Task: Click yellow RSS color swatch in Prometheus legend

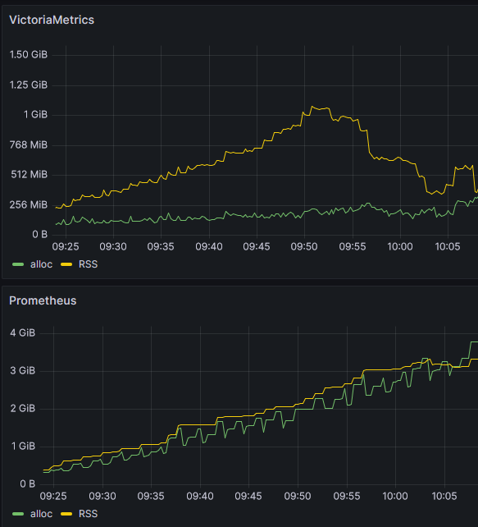Action: (66, 514)
